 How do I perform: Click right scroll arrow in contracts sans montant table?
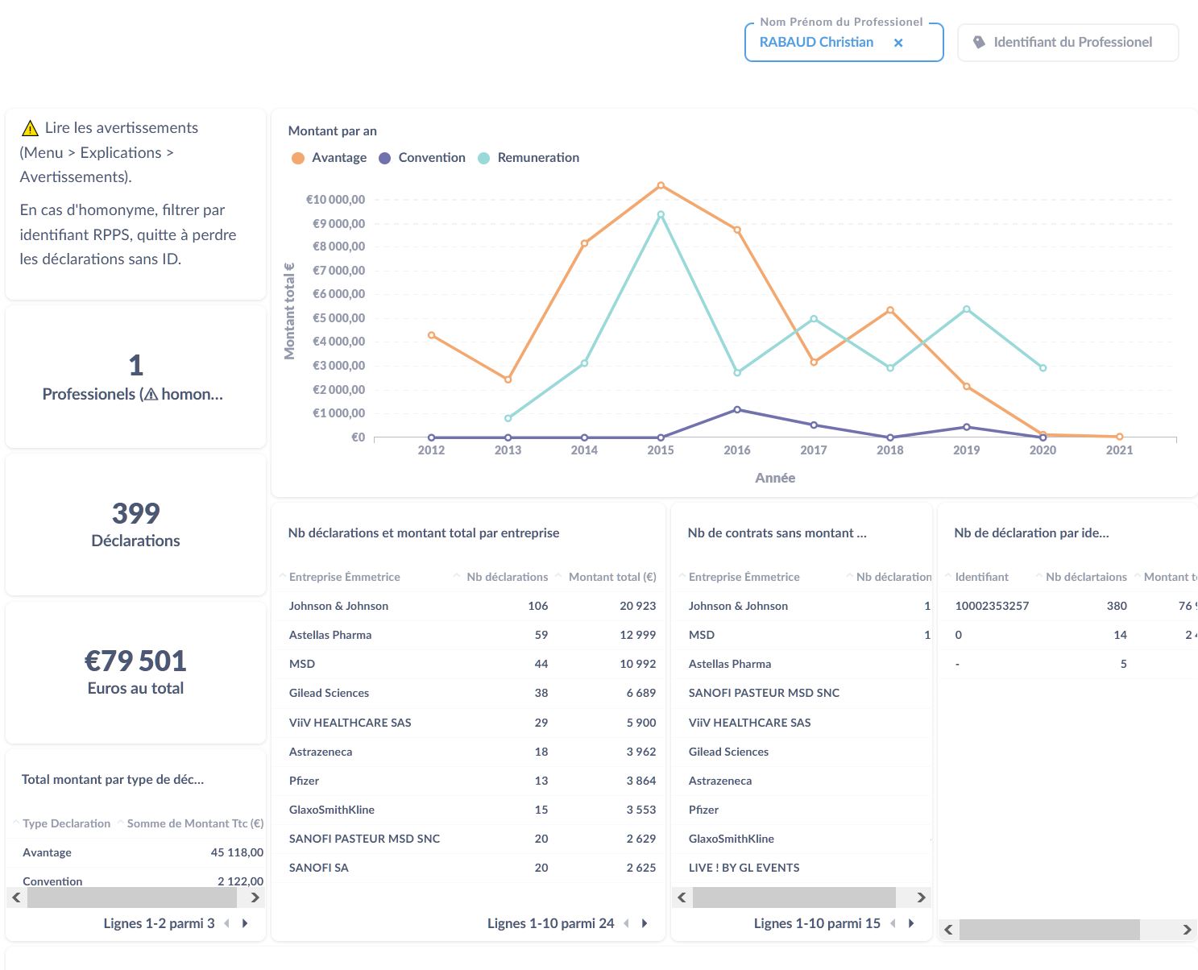point(922,897)
